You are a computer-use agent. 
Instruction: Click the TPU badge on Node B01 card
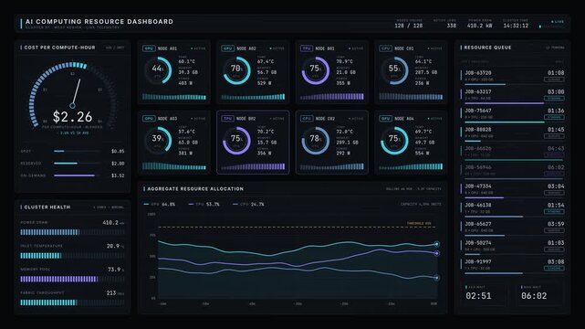point(307,48)
